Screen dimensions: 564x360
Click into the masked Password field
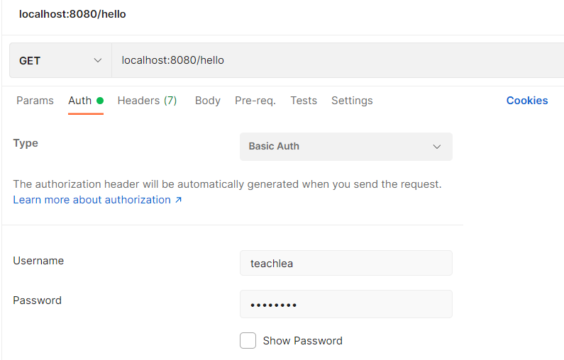point(346,304)
